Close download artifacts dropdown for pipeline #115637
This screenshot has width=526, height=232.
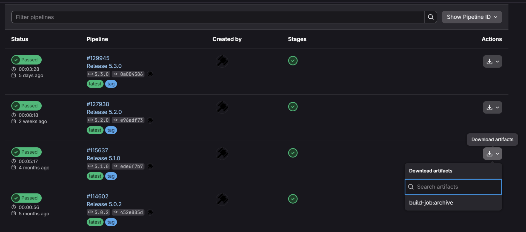pyautogui.click(x=493, y=154)
